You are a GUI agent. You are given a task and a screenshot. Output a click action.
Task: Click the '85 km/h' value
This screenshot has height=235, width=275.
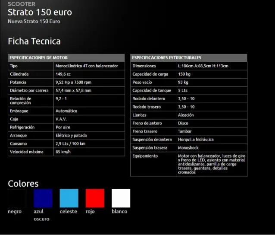(x=63, y=152)
